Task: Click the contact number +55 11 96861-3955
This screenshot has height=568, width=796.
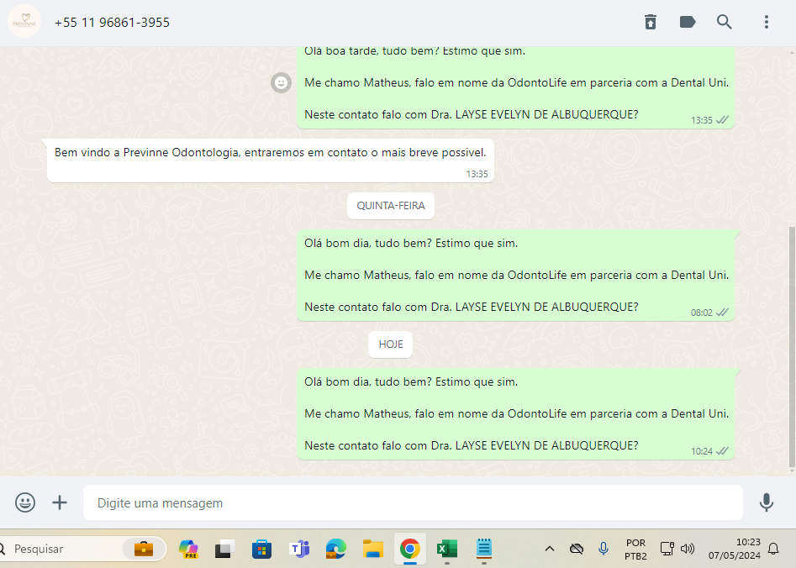Action: point(112,23)
